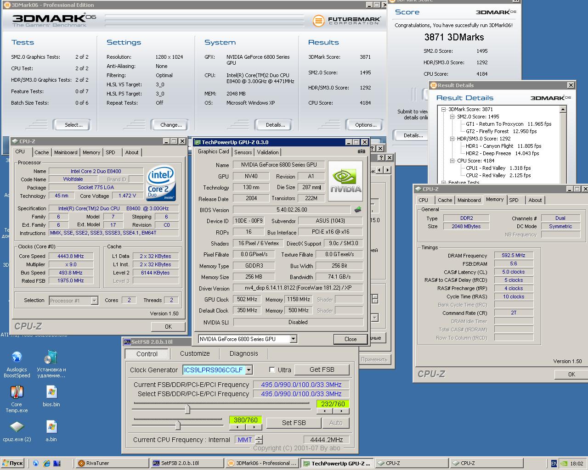Click right tab-scroll arrow in background dialog

(x=388, y=170)
